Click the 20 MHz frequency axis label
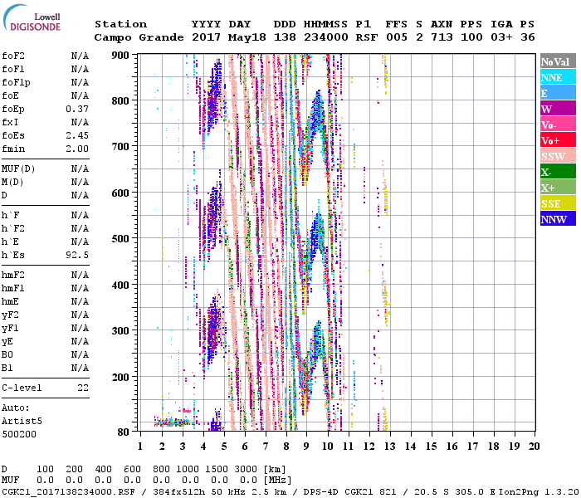The image size is (581, 498). (x=534, y=447)
